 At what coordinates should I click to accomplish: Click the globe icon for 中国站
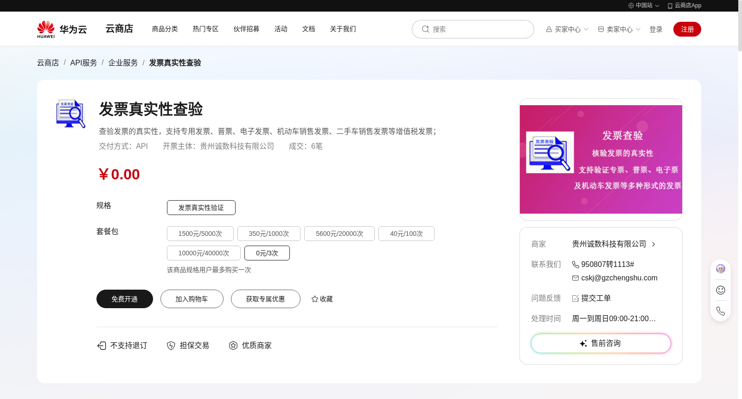pos(631,6)
